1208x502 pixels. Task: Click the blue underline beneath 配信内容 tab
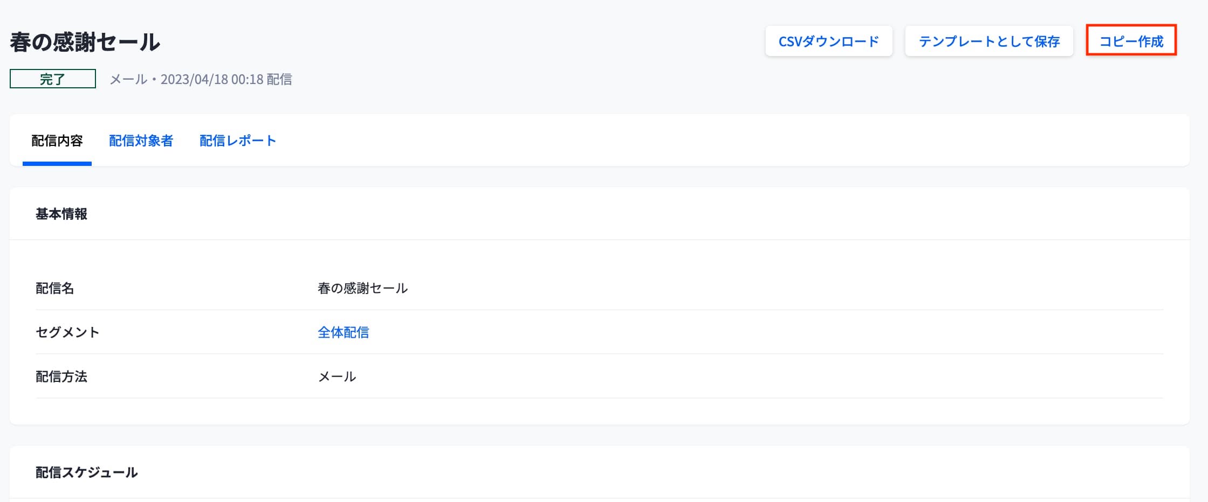[57, 164]
